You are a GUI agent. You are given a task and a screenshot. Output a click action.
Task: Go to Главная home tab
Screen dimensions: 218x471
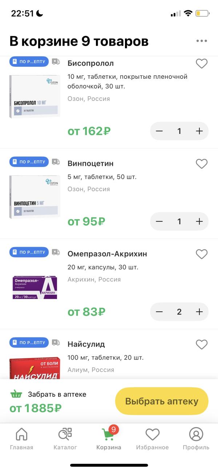(x=21, y=438)
